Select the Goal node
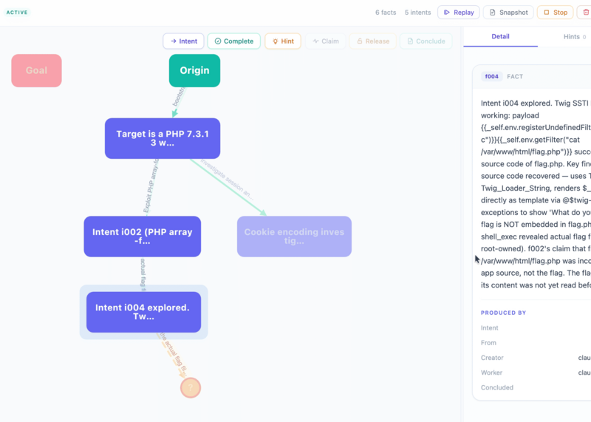 [36, 70]
